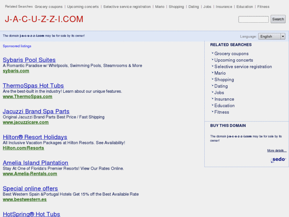Visit sybaris.com green link
Image resolution: width=289 pixels, height=217 pixels.
click(16, 71)
